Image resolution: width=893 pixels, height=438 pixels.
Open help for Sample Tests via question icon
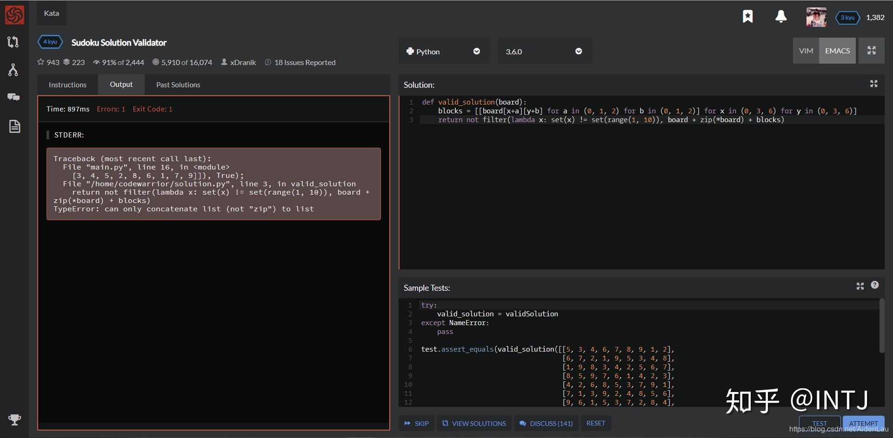tap(874, 285)
